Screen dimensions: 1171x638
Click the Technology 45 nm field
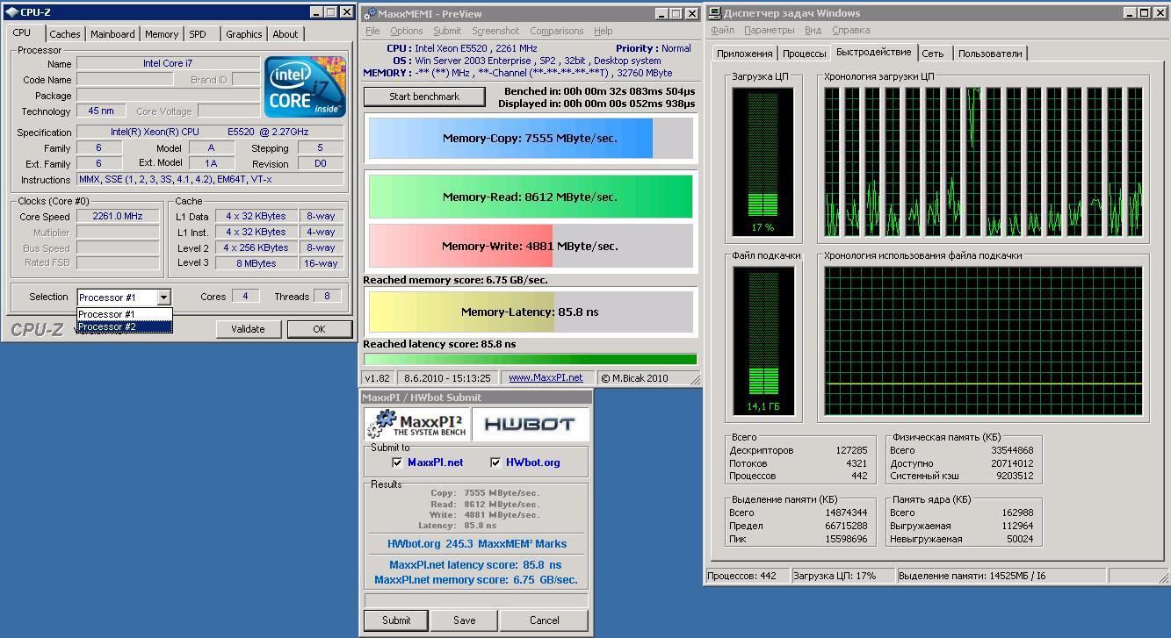point(101,111)
